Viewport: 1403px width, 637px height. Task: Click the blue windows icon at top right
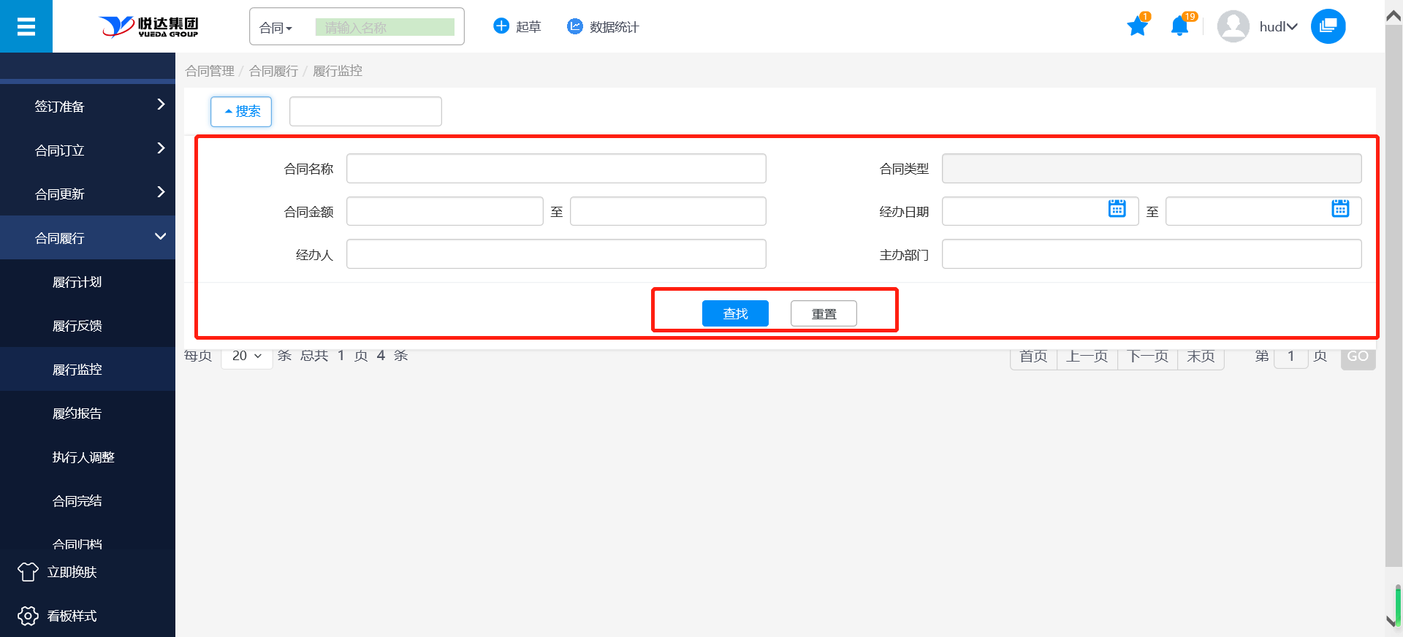pos(1328,26)
